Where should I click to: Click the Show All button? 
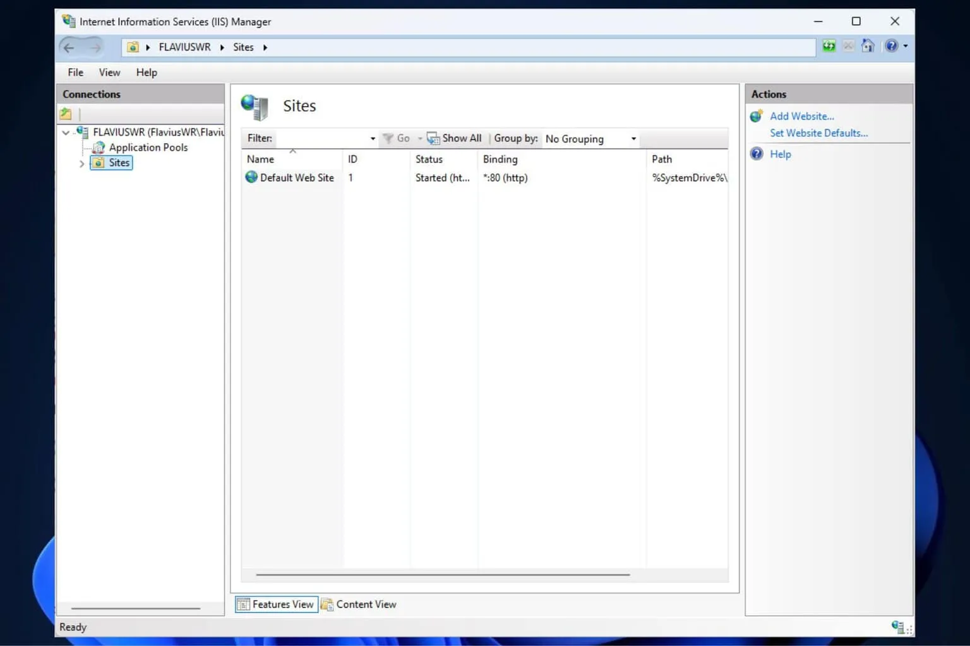(x=455, y=138)
